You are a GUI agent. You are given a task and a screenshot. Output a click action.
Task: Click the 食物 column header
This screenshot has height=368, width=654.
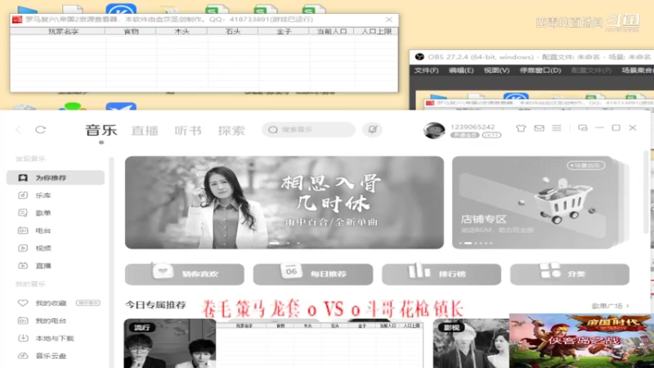coord(131,31)
